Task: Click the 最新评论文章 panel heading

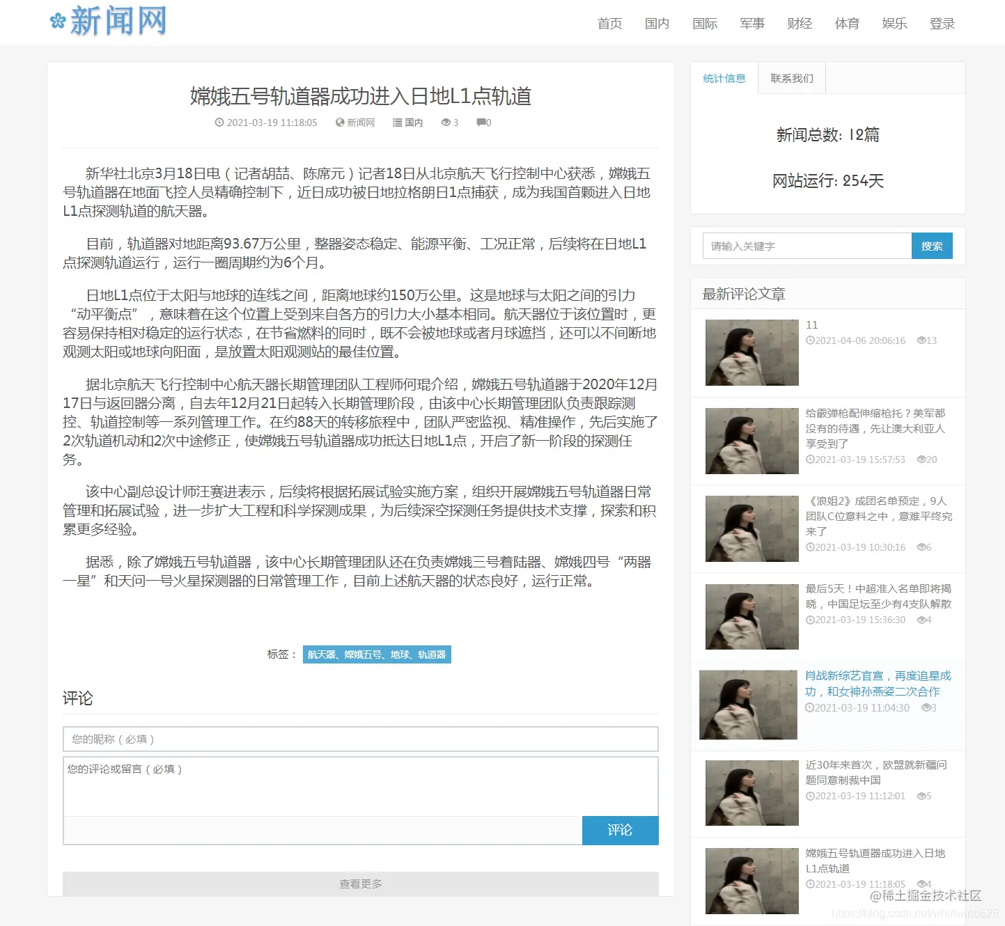Action: pyautogui.click(x=744, y=294)
